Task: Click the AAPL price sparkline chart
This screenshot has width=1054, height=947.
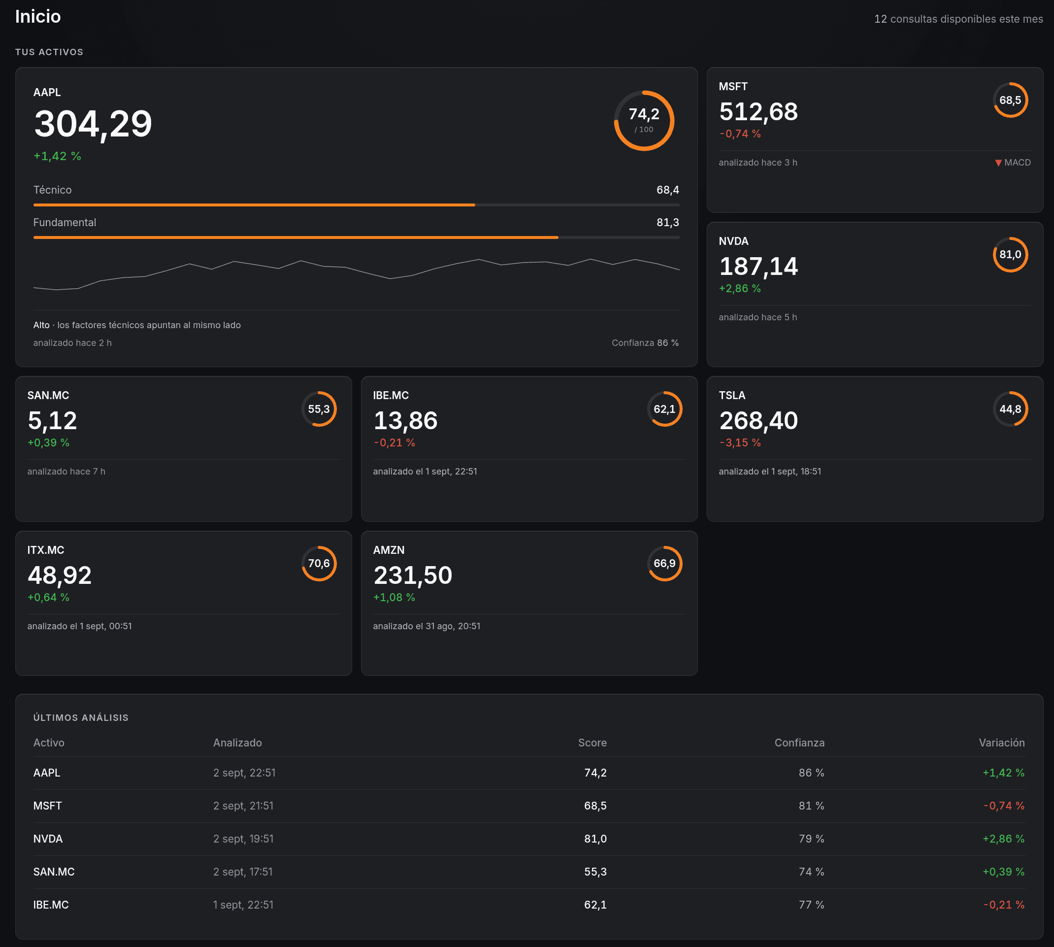Action: pyautogui.click(x=357, y=275)
